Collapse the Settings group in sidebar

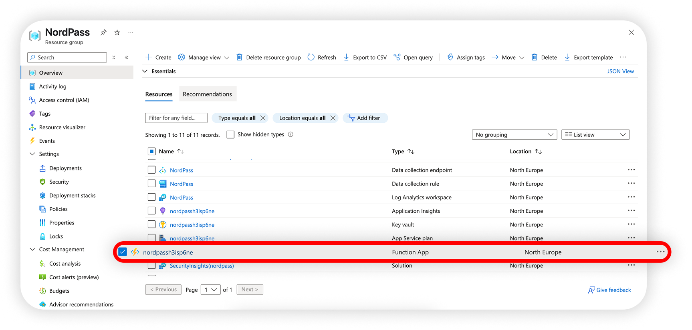pos(32,154)
